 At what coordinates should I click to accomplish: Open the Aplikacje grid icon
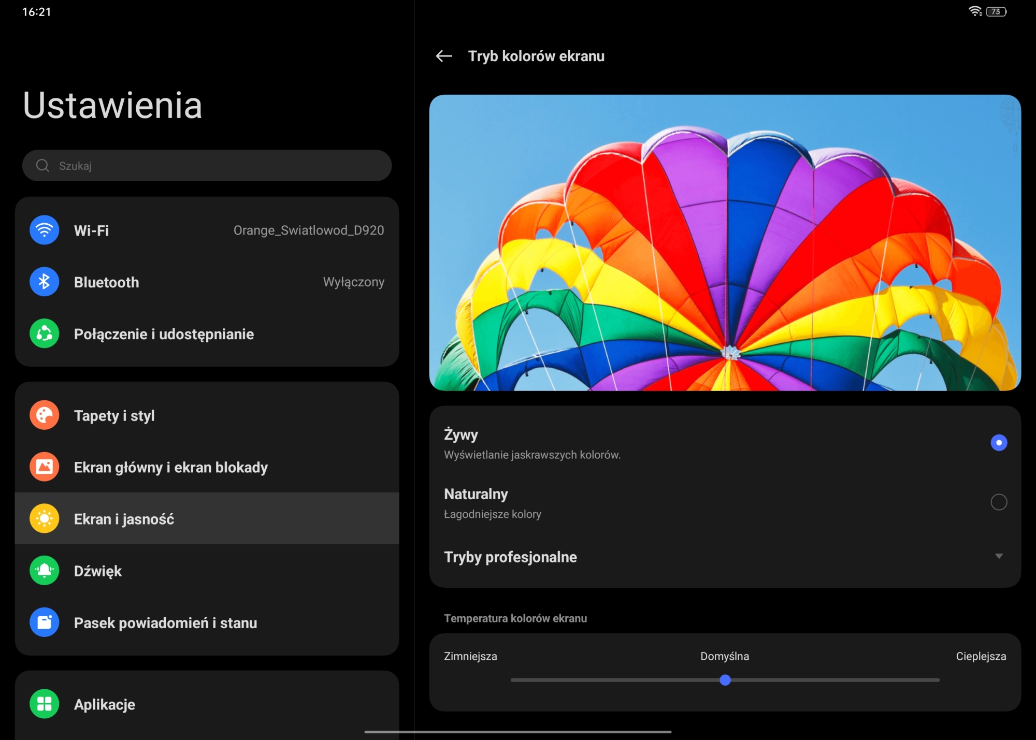tap(45, 704)
